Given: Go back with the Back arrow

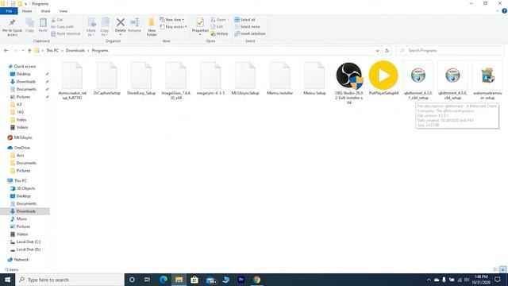Looking at the screenshot, I should point(6,51).
